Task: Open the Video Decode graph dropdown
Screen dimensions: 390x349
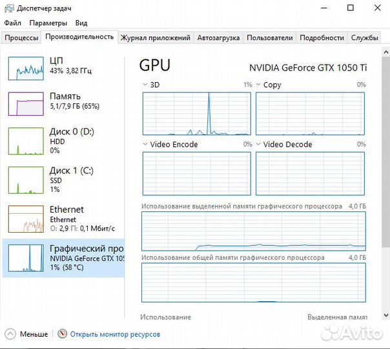Action: [258, 144]
